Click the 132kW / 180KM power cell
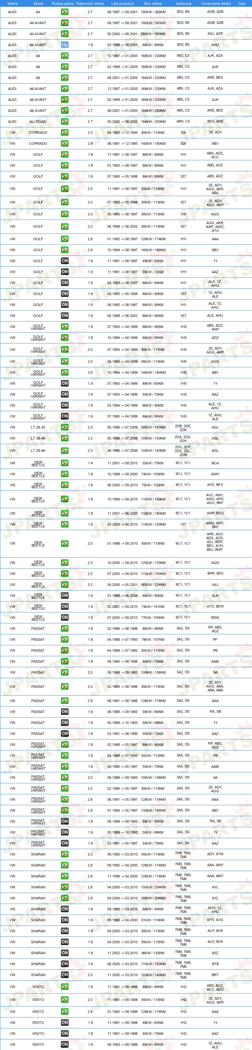This screenshot has width=252, height=1050. point(153,514)
